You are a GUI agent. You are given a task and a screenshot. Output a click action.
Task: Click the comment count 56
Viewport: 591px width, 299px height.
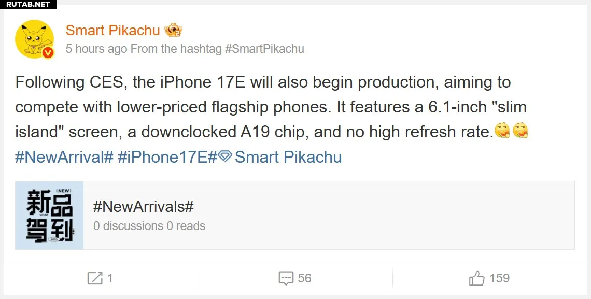305,278
